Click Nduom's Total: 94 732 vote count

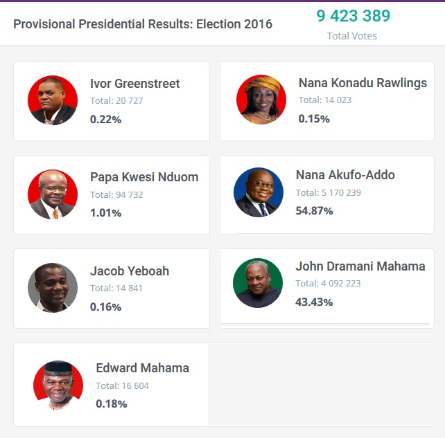(116, 194)
